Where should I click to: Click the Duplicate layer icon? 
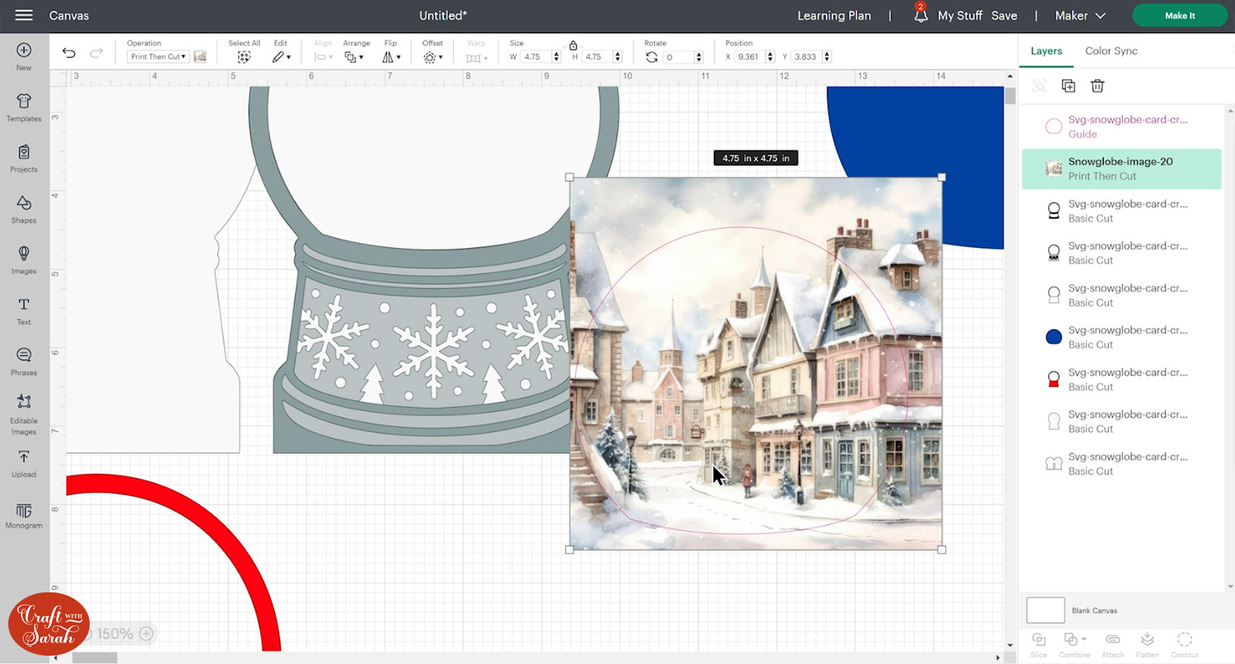1068,86
